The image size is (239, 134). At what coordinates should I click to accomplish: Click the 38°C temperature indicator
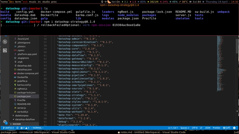pyautogui.click(x=183, y=2)
